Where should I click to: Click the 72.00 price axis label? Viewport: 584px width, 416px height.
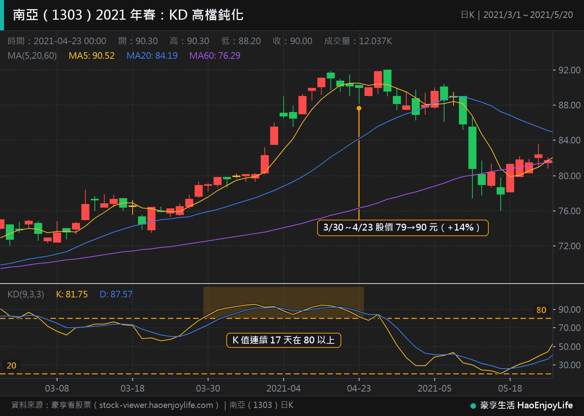click(x=569, y=246)
